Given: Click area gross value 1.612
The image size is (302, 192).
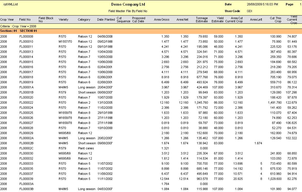Looking at the screenshot, I should click(x=165, y=158).
